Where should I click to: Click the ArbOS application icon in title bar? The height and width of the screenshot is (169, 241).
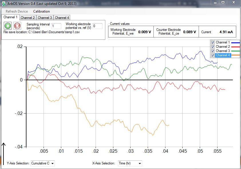4,4
